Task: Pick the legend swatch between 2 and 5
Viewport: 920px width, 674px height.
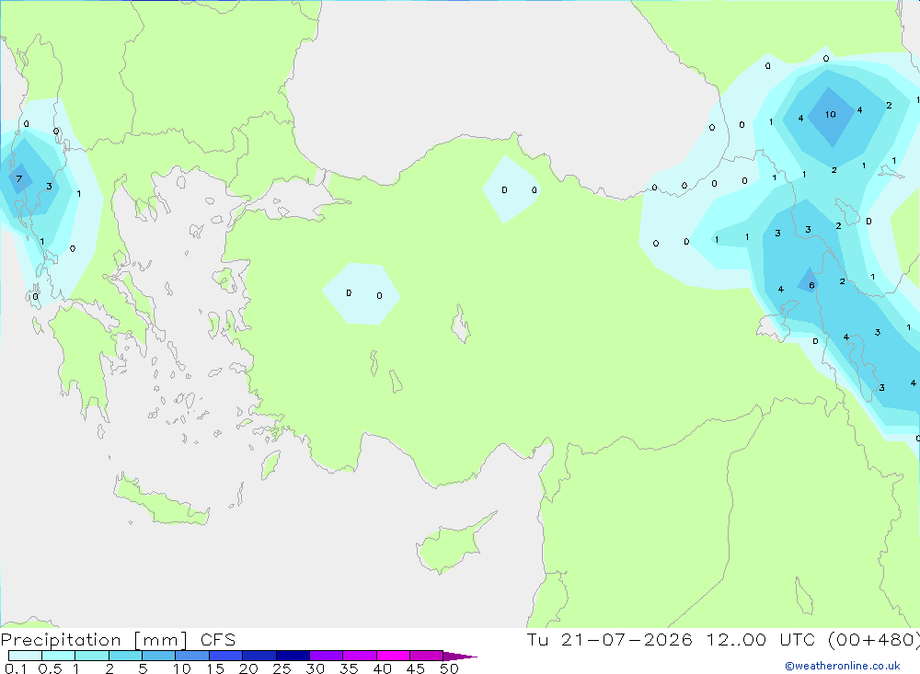Action: point(125,656)
